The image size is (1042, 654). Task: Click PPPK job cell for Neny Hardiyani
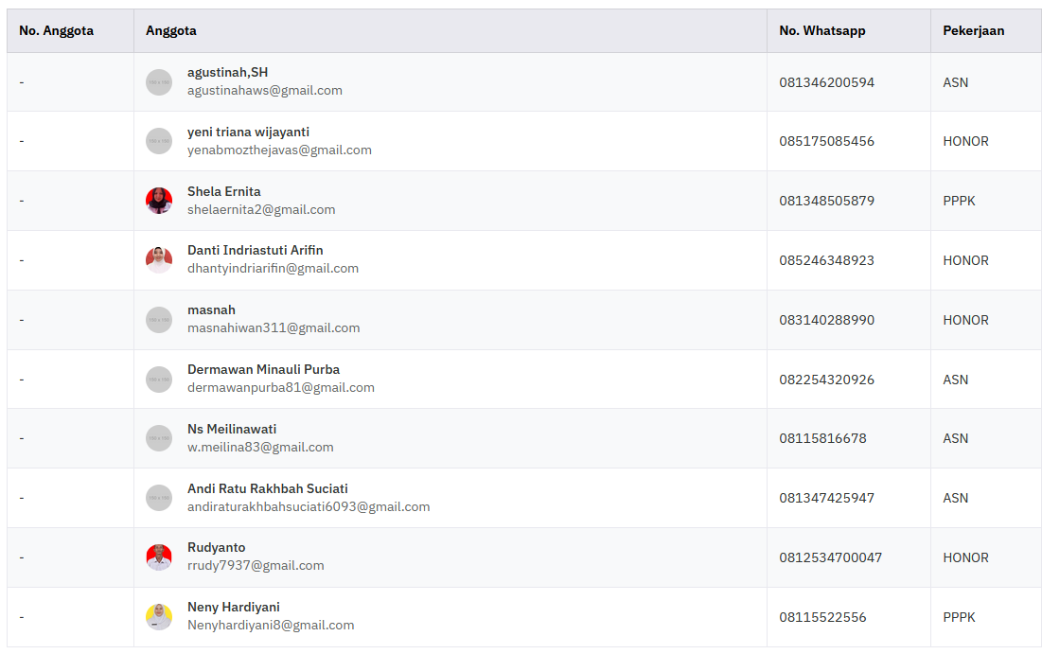[x=959, y=617]
